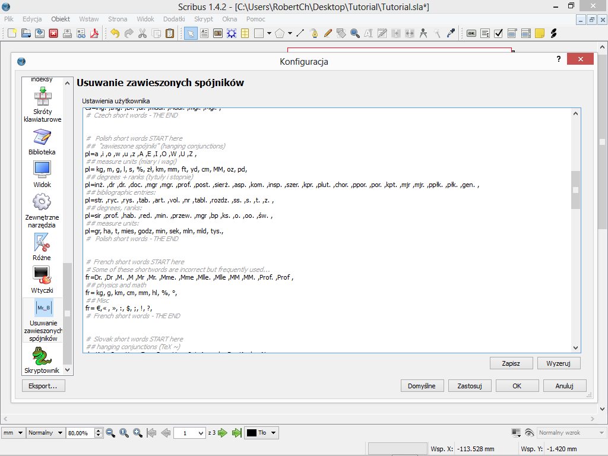Image resolution: width=608 pixels, height=456 pixels.
Task: Click the text editor vertical scrollbar handle
Action: pos(575,190)
